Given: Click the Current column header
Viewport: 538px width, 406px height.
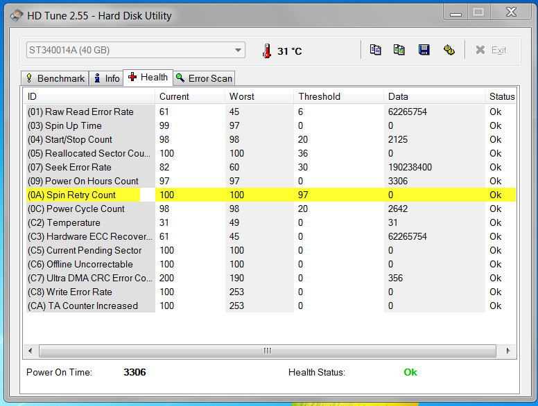Looking at the screenshot, I should (190, 96).
